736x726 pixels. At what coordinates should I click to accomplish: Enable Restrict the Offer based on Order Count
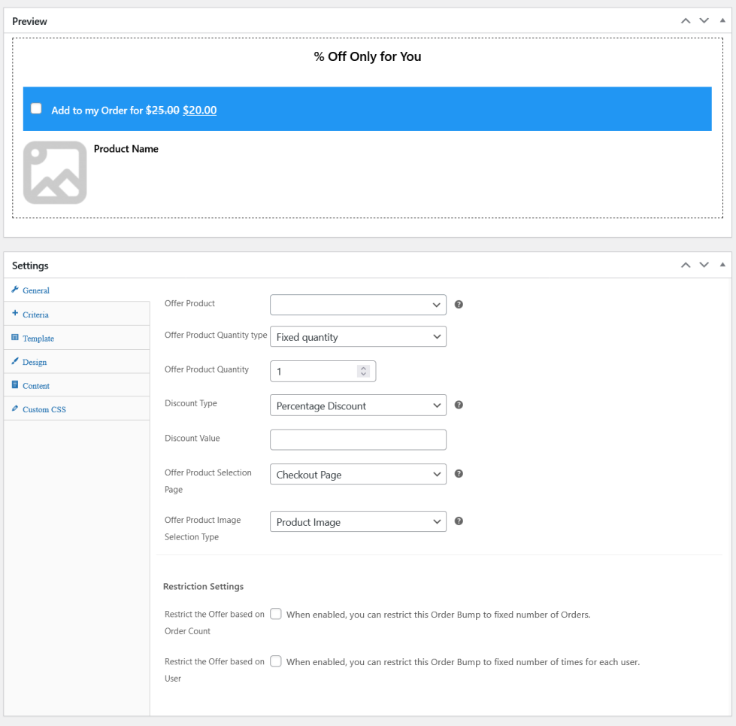[276, 614]
